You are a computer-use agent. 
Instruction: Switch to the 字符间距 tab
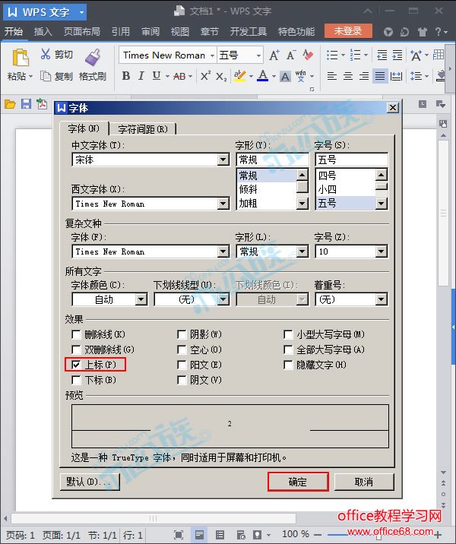point(143,129)
